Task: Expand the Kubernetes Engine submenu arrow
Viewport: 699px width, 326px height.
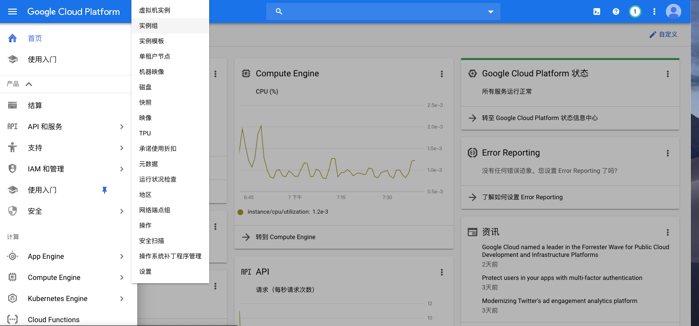Action: pos(122,299)
